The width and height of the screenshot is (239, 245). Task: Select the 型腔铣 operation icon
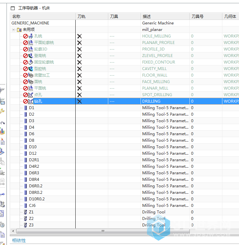click(31, 69)
